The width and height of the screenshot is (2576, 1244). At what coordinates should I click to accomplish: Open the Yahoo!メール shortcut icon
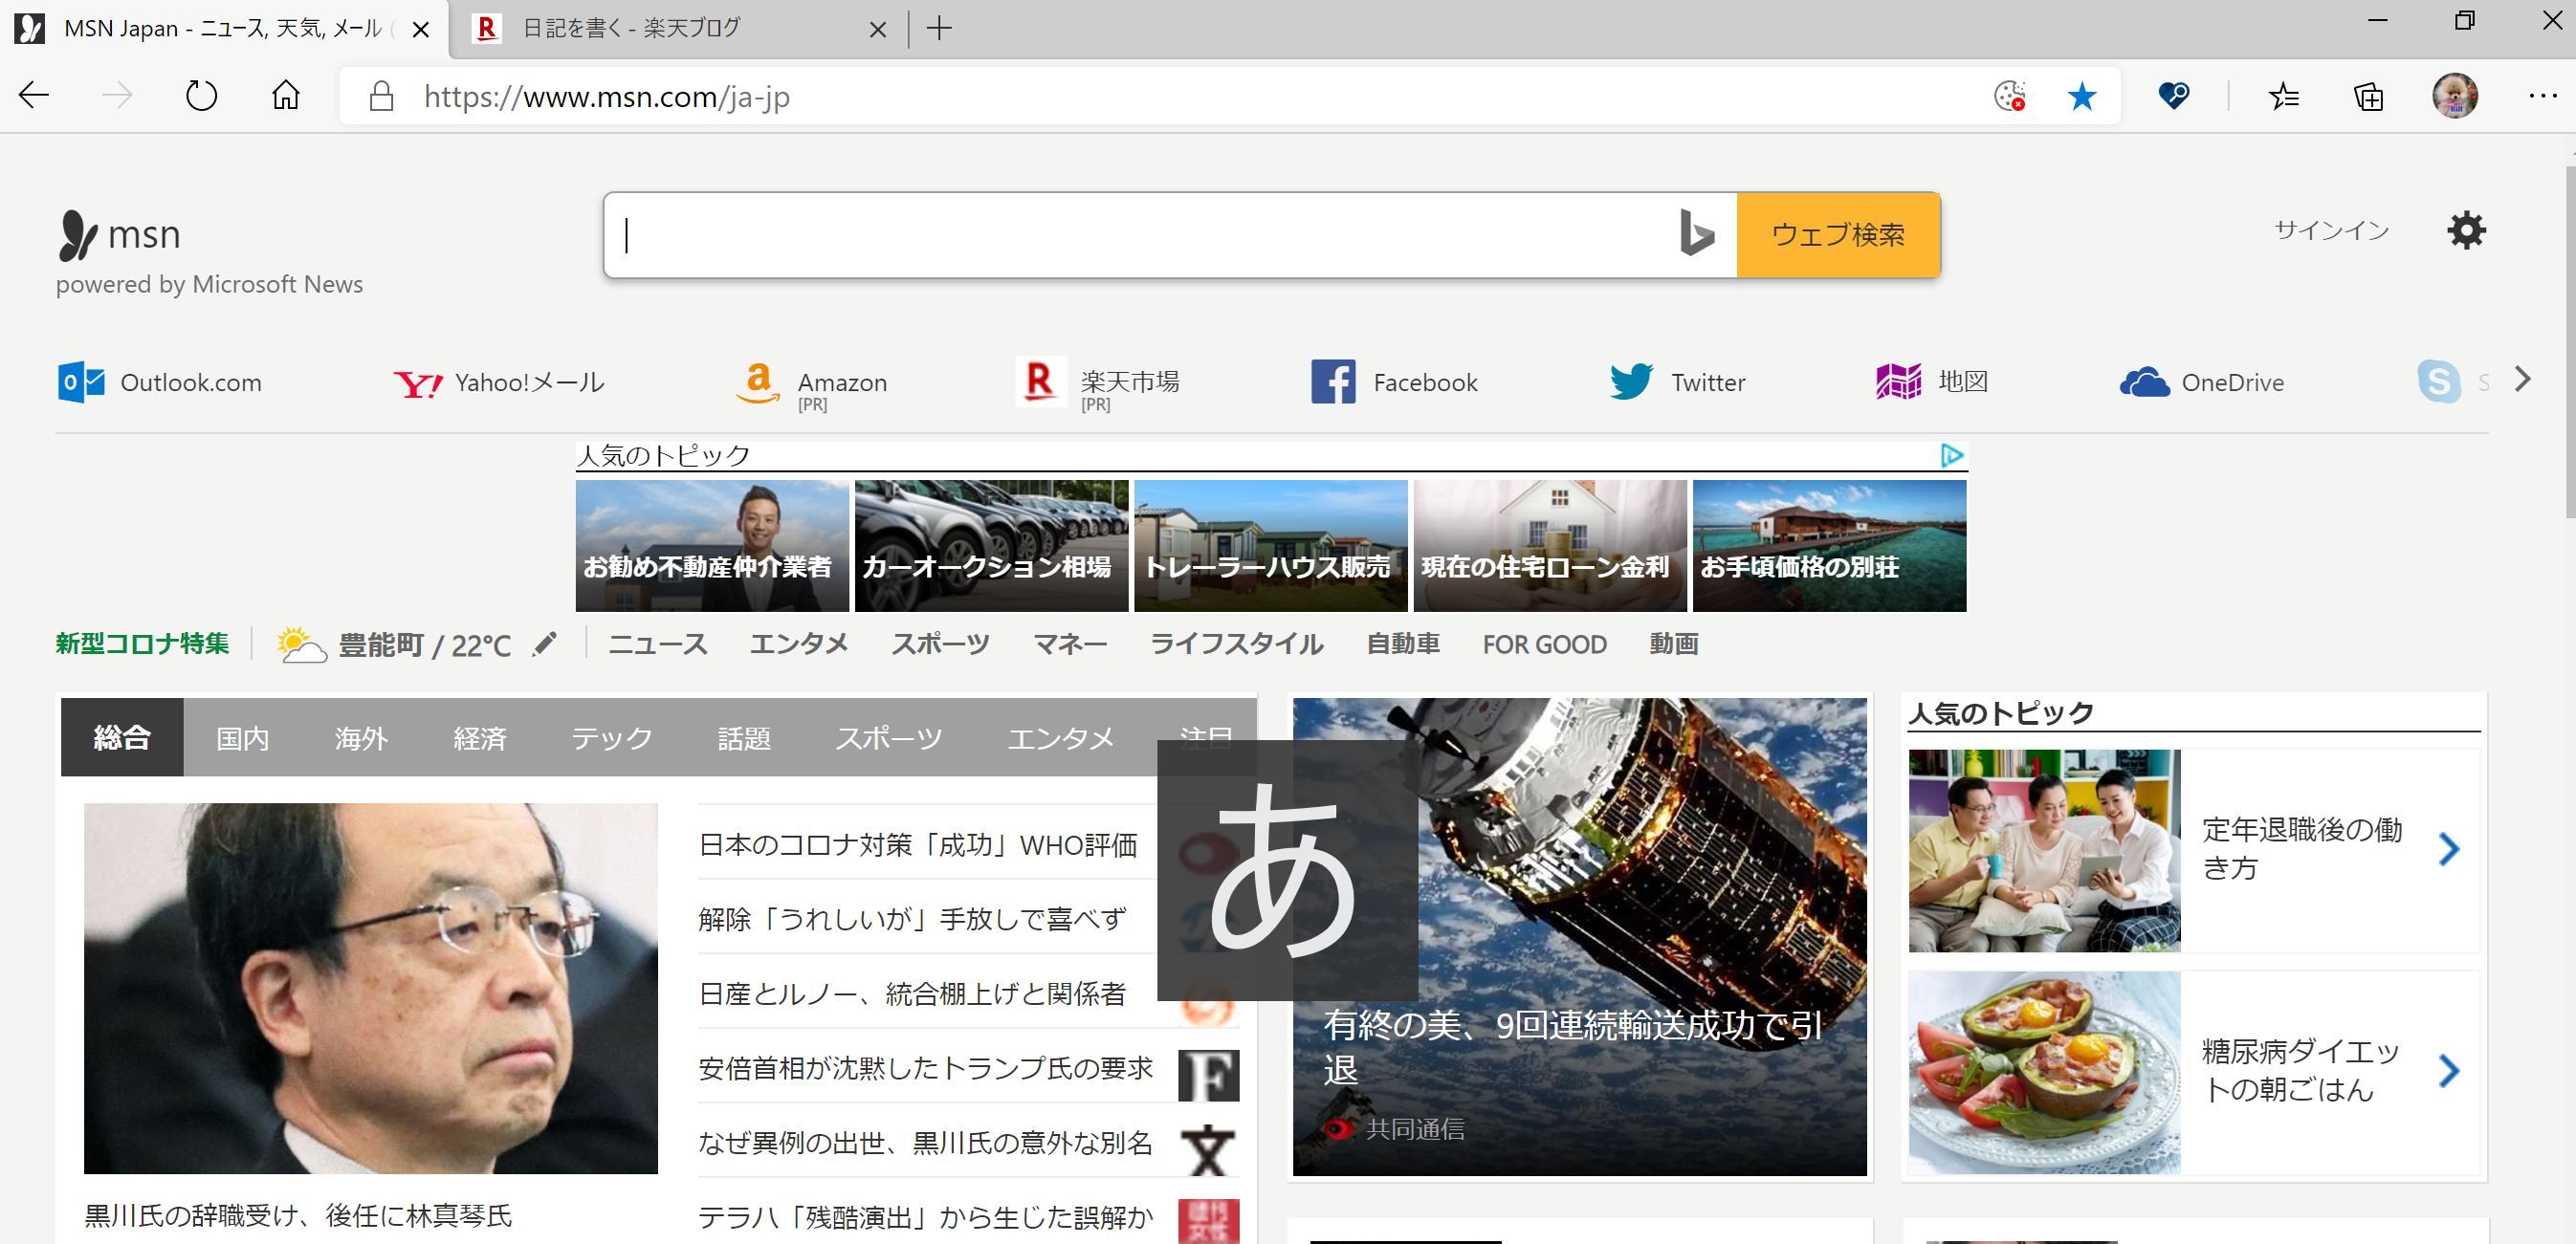[418, 383]
